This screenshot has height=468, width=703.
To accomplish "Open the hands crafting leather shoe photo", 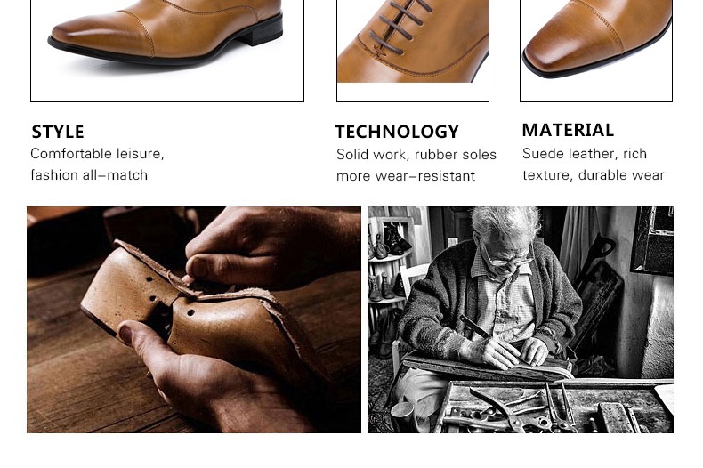I will (194, 319).
